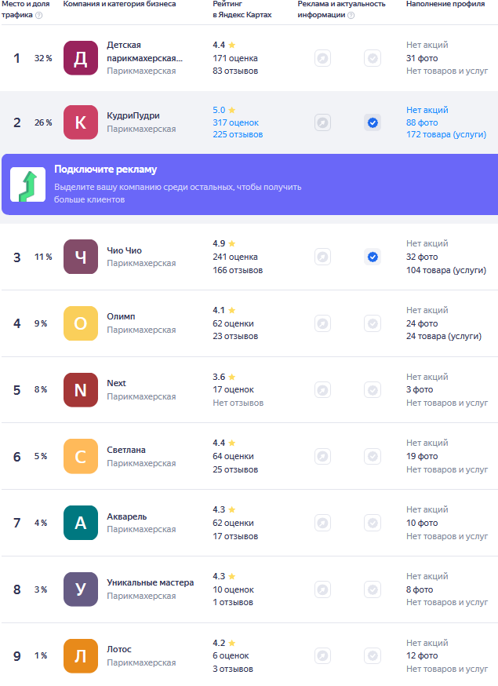Image resolution: width=498 pixels, height=686 pixels.
Task: Open the Светлана logo tile 'С'
Action: [81, 456]
